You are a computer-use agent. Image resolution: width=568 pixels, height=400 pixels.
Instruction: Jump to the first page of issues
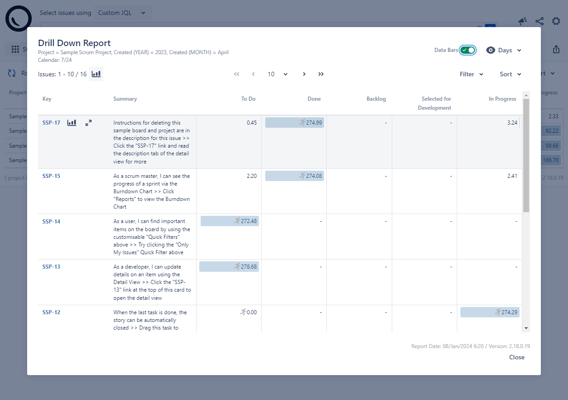(x=236, y=74)
